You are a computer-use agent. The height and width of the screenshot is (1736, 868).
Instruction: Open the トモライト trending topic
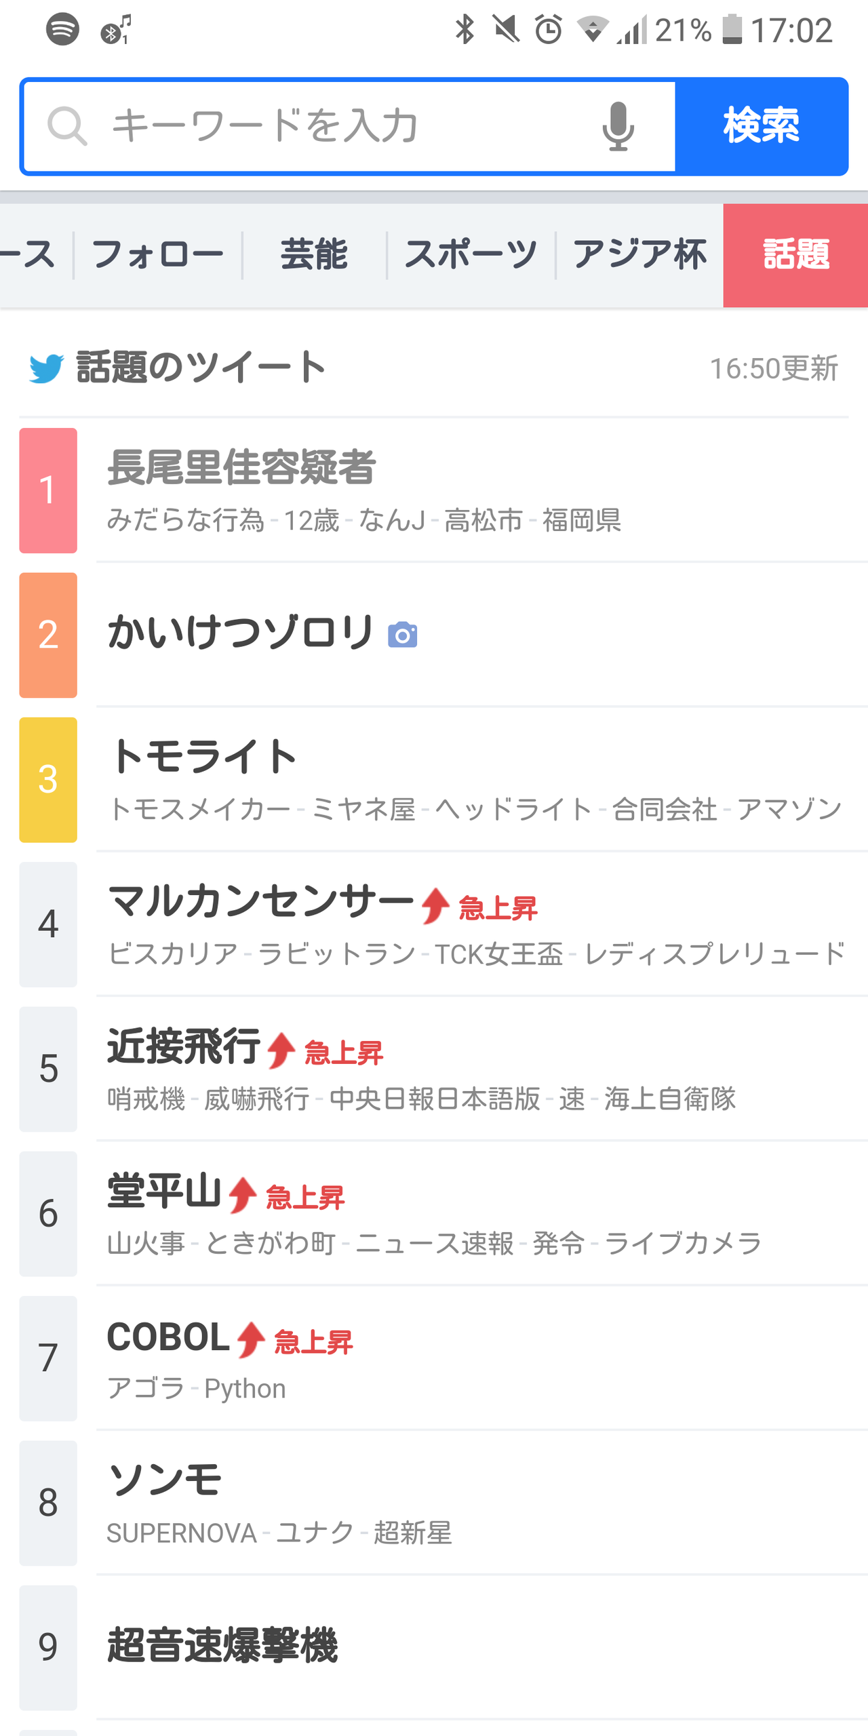tap(443, 780)
